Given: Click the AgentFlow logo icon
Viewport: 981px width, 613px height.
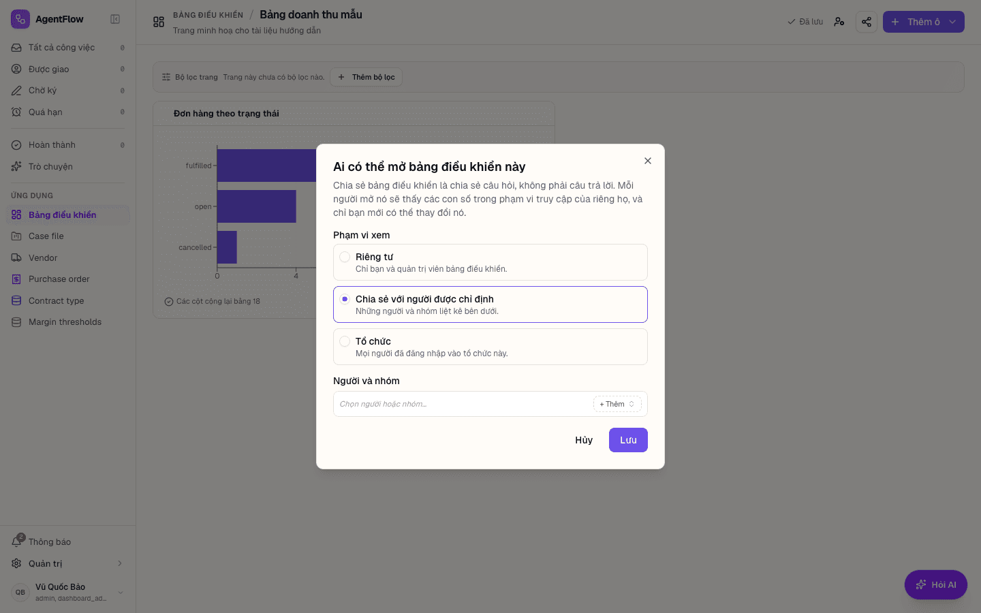Looking at the screenshot, I should click(x=20, y=19).
